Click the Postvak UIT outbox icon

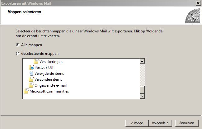(31, 67)
